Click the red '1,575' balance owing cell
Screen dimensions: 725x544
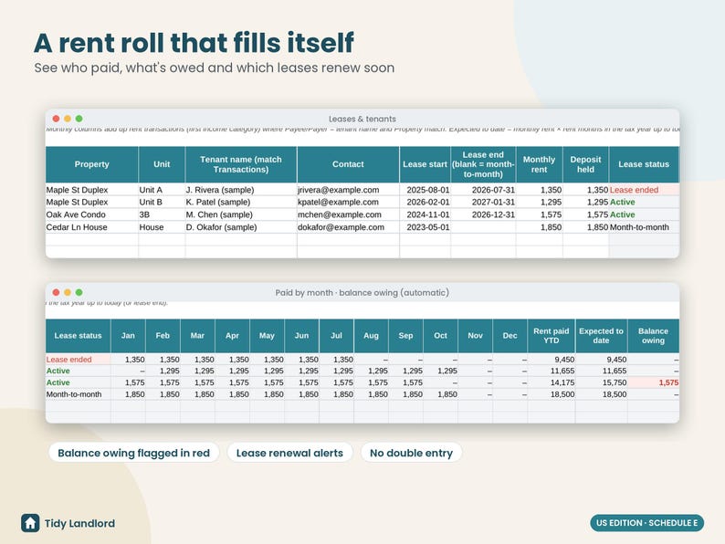point(654,382)
